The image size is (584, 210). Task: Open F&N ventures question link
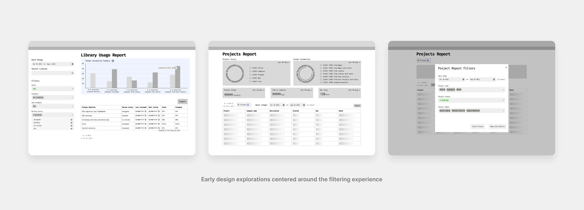click(87, 116)
